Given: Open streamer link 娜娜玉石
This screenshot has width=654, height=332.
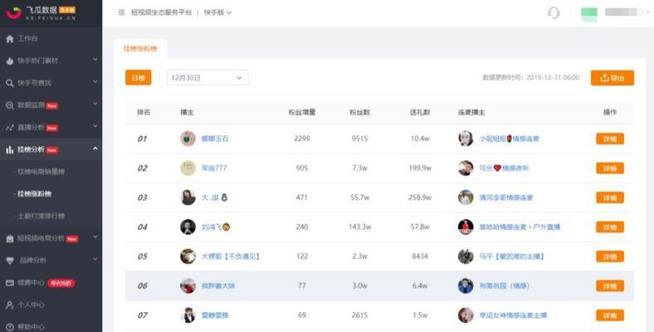Looking at the screenshot, I should click(215, 139).
